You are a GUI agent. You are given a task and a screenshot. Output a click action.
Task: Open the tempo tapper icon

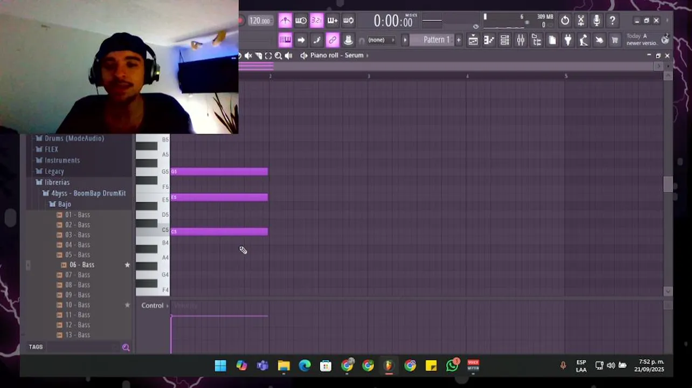pos(584,40)
